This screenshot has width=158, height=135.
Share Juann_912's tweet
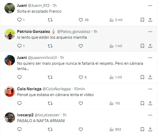coord(150,20)
